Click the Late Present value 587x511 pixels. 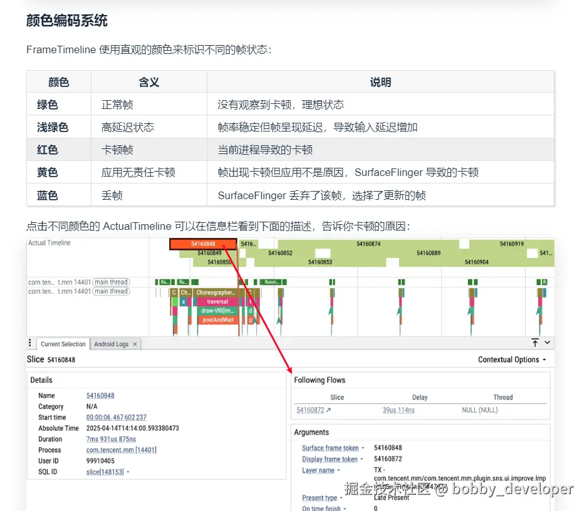tap(392, 497)
